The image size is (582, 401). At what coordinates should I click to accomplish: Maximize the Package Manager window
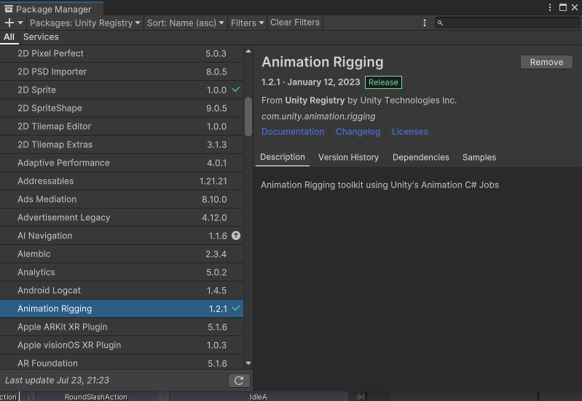pyautogui.click(x=563, y=7)
